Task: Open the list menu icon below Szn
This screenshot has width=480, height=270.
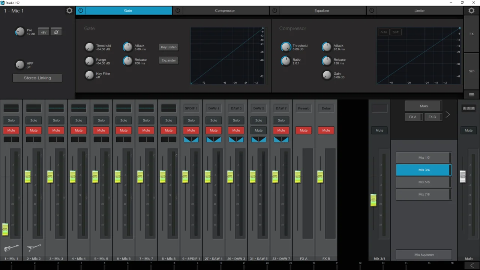Action: [471, 95]
